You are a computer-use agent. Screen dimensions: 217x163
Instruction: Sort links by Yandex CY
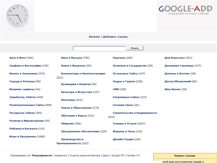coord(133,156)
